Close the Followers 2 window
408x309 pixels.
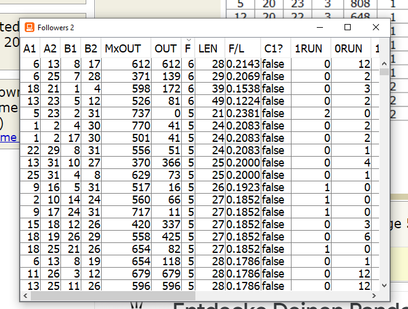coord(376,27)
